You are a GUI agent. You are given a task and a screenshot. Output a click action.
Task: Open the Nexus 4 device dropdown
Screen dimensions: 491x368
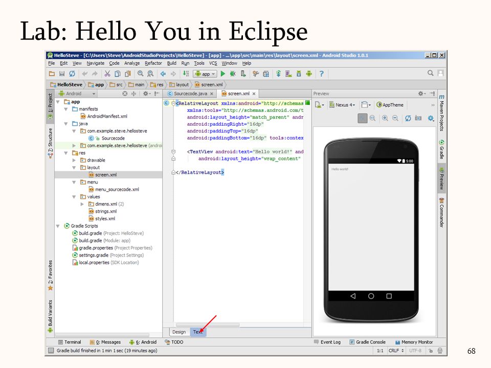[342, 105]
